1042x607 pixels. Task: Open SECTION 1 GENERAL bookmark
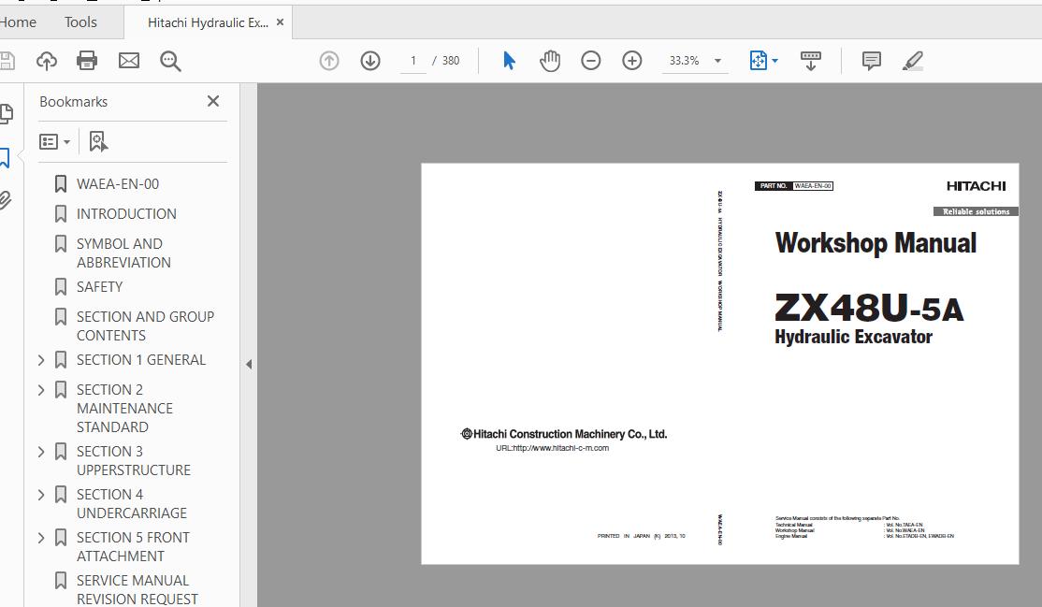[141, 360]
